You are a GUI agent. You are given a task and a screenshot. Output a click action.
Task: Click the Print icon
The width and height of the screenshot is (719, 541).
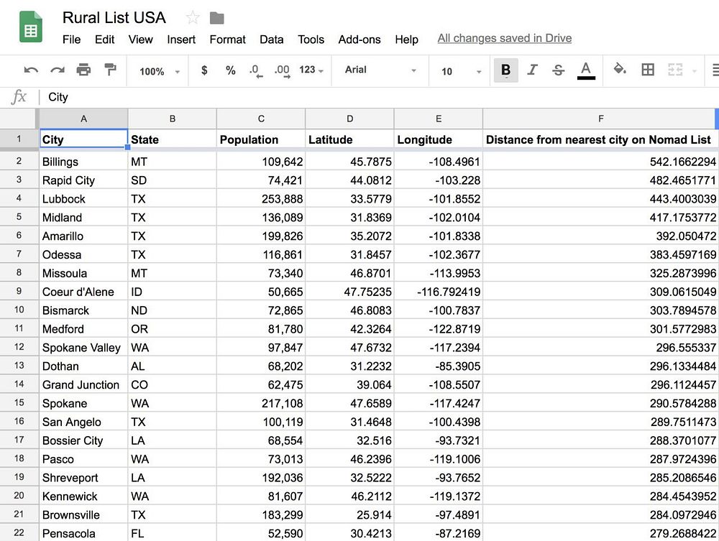(83, 70)
